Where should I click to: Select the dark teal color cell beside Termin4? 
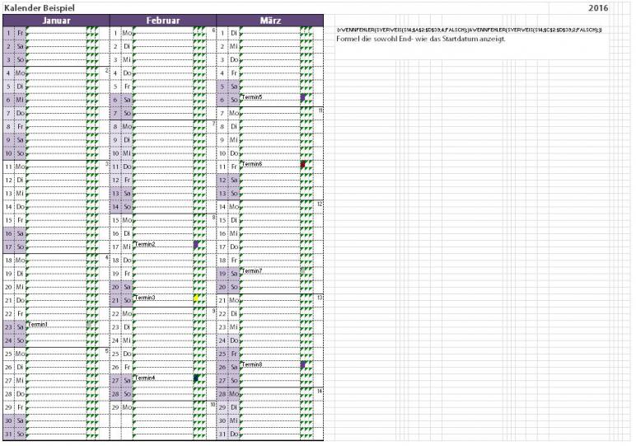click(x=196, y=378)
